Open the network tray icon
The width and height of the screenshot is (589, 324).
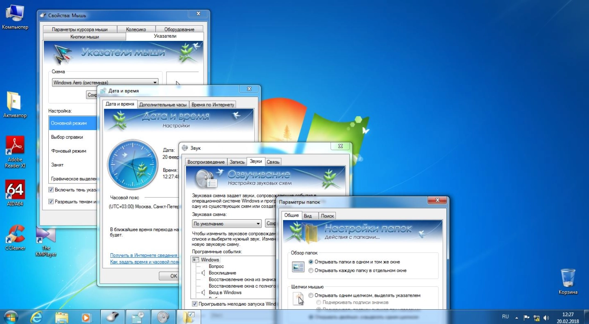[x=537, y=317]
